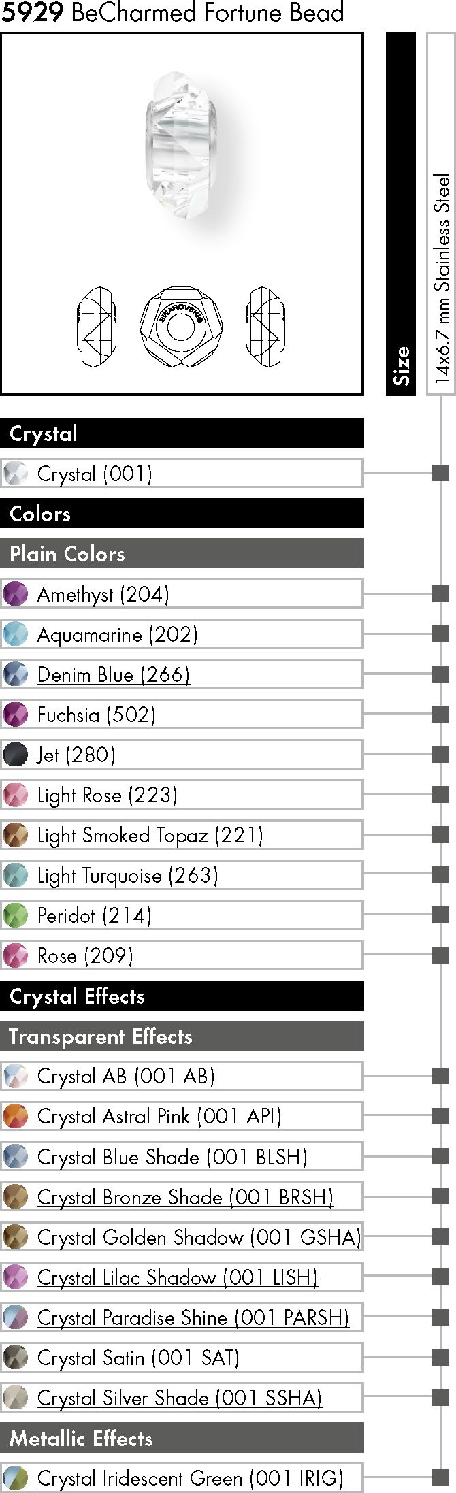Click the Amethyst (204) color swatch
The width and height of the screenshot is (456, 1493).
point(15,594)
